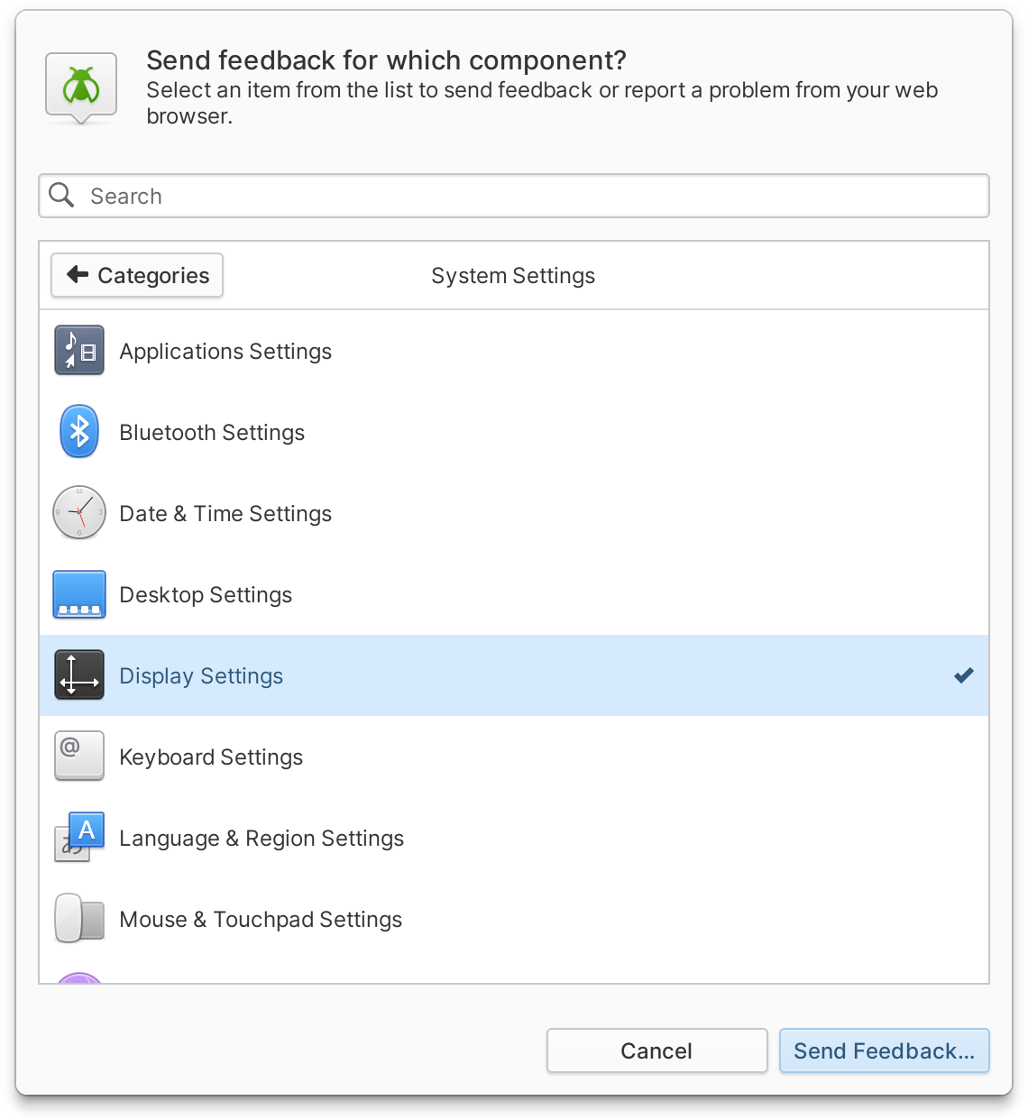Click the Applications Settings icon
The height and width of the screenshot is (1119, 1028).
click(79, 351)
